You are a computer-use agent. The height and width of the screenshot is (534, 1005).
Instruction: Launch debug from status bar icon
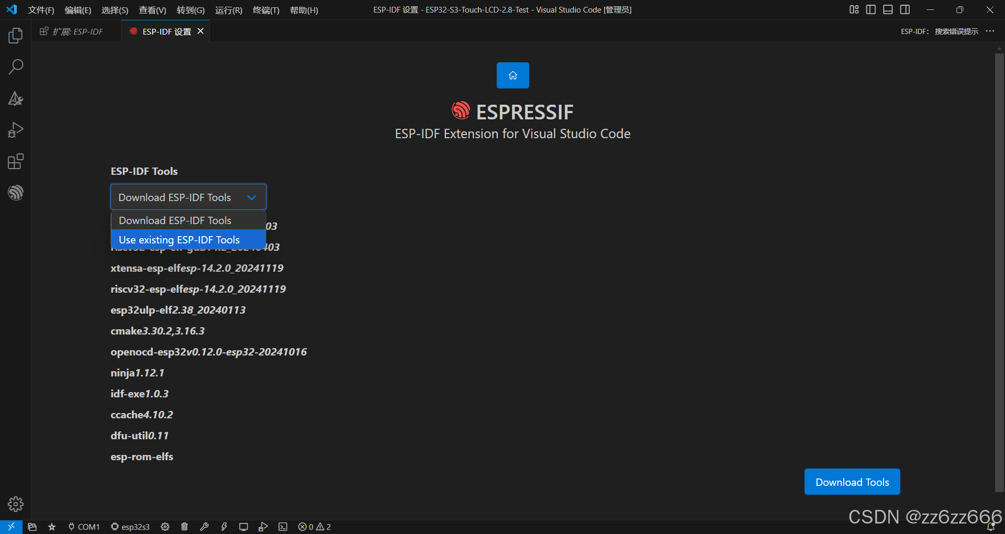point(263,527)
